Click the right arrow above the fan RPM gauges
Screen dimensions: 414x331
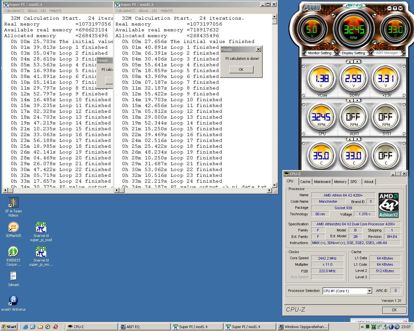(x=357, y=100)
